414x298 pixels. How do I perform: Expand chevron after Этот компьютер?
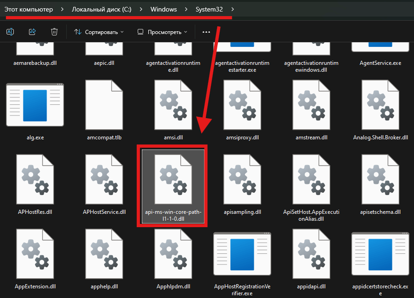62,9
